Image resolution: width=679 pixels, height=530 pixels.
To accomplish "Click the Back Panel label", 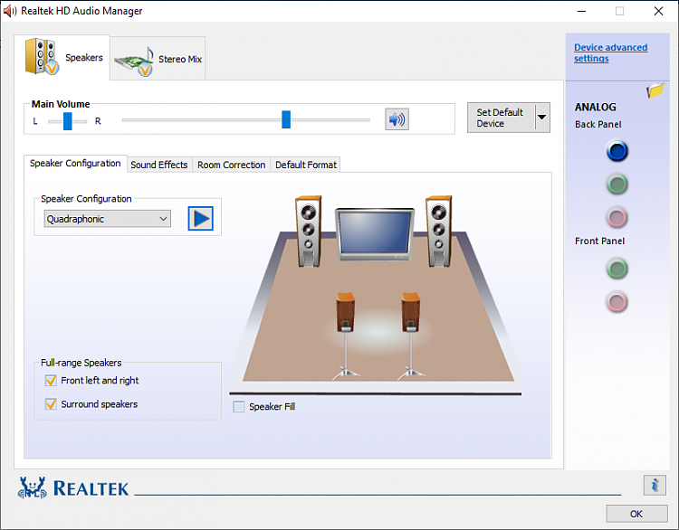I will (598, 124).
